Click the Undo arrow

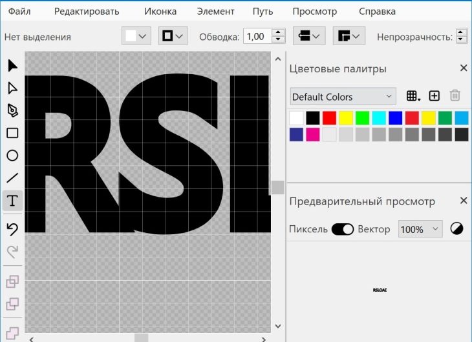[12, 229]
